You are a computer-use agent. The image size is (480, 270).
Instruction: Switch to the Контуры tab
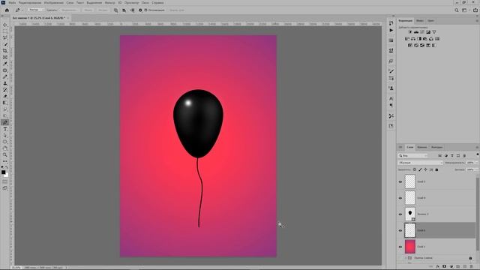click(x=436, y=147)
